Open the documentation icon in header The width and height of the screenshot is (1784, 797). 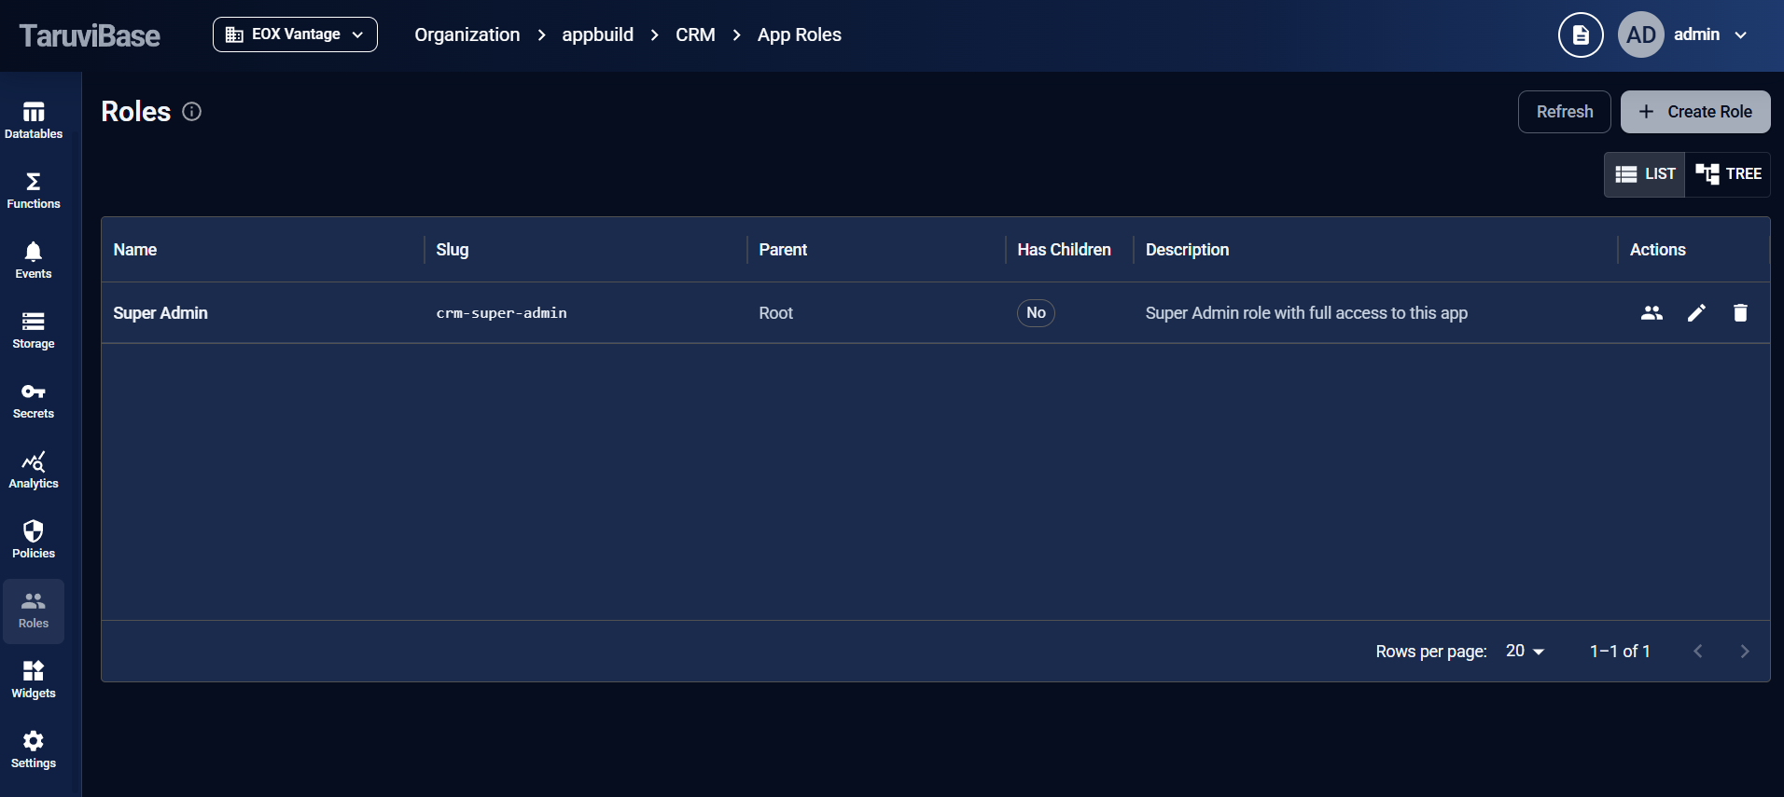[x=1581, y=35]
